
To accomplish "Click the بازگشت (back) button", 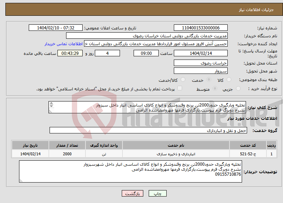I will coord(133,193).
